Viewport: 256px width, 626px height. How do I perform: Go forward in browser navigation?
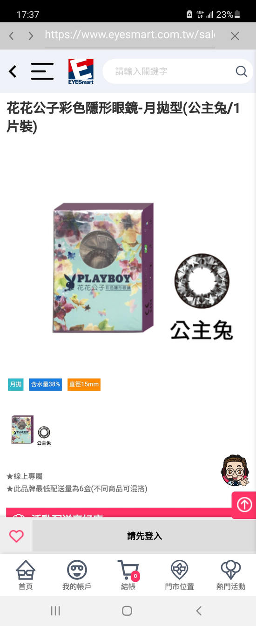coord(31,36)
